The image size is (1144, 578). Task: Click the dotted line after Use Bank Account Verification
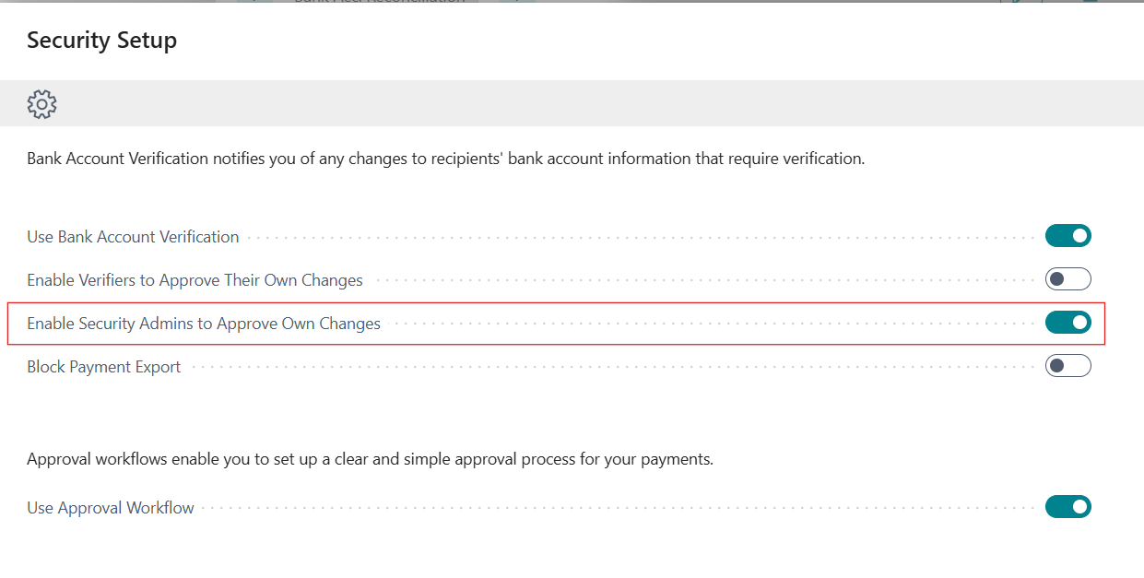636,237
